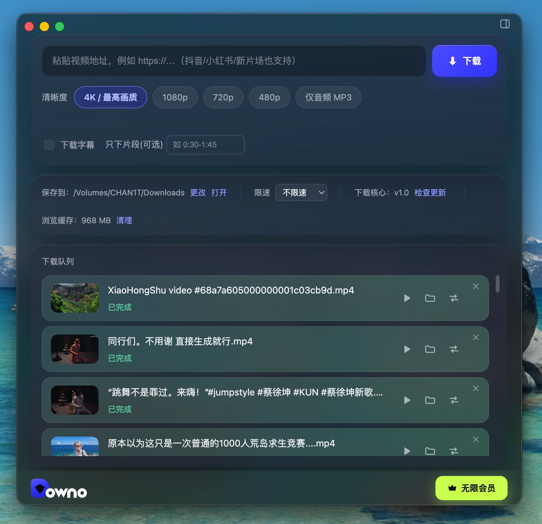Click filename XiaoHongShu video #68a7a605000000001c03cb9d.mp4
Viewport: 542px width, 524px height.
(231, 290)
